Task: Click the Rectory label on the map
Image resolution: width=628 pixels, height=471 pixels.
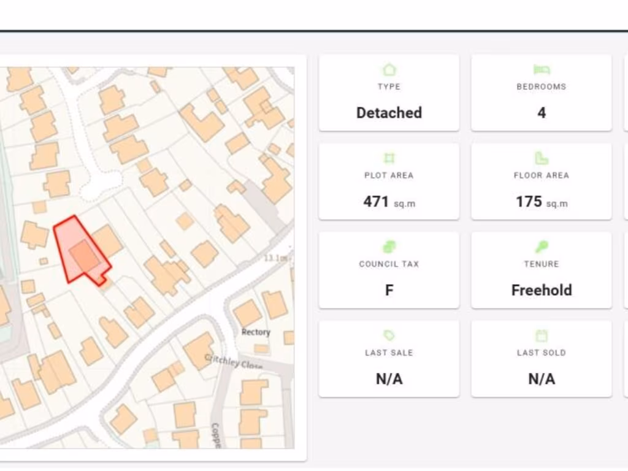Action: pyautogui.click(x=256, y=332)
